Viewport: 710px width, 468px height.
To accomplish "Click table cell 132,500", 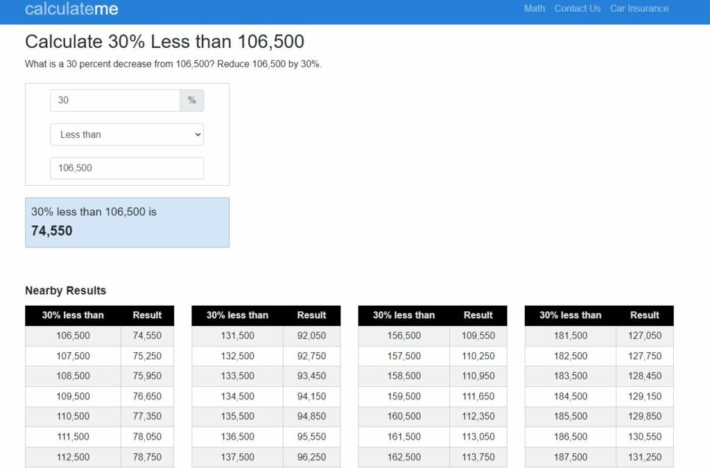I will pyautogui.click(x=237, y=356).
